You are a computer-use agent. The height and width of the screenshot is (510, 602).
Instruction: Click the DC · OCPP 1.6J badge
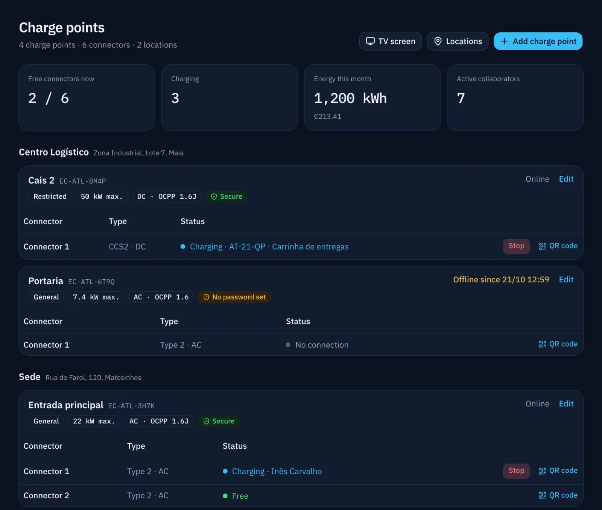167,196
